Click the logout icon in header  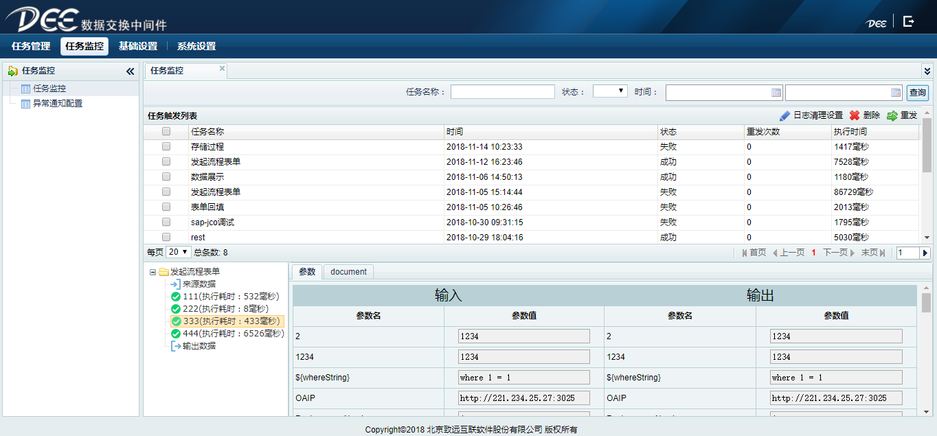pos(908,21)
